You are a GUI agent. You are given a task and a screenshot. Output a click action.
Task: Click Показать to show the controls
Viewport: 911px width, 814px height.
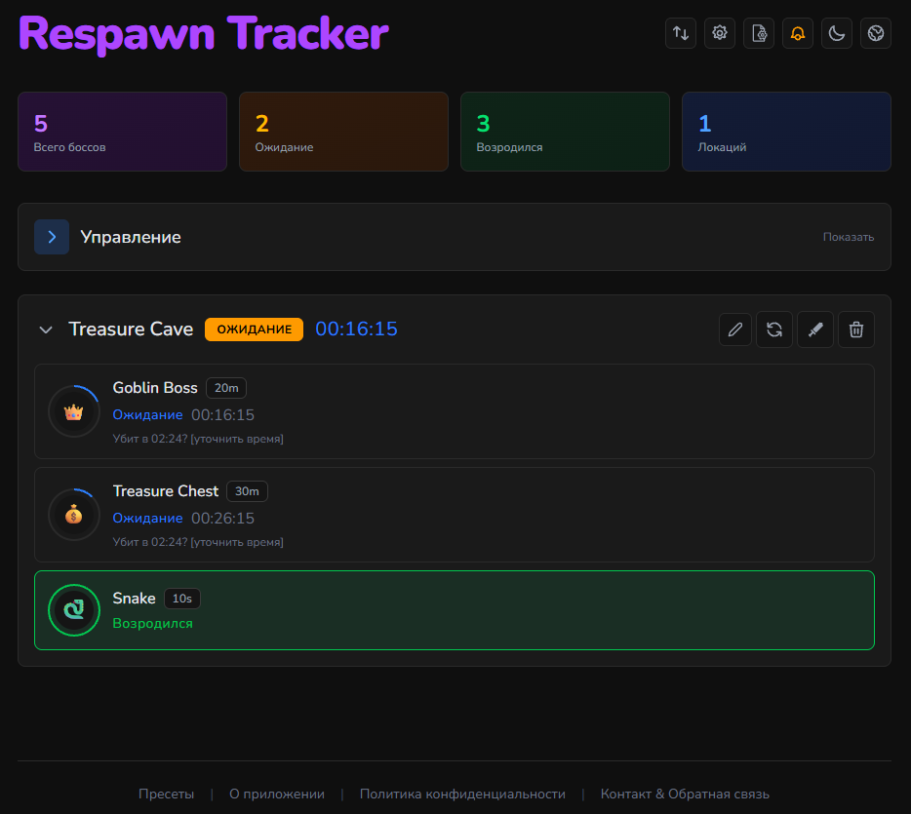click(848, 237)
